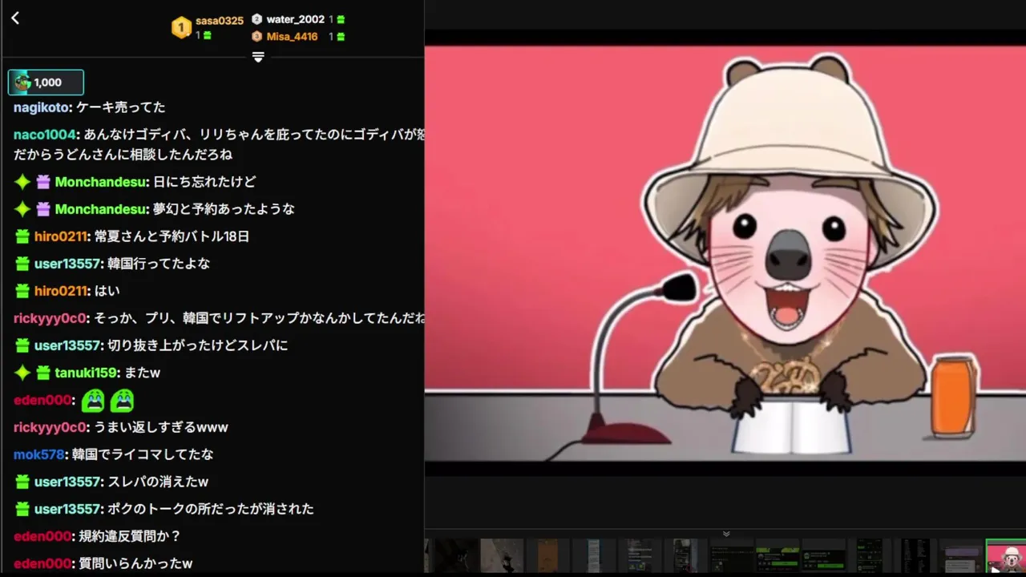Click the gift icon next to water_2002's count
This screenshot has height=577, width=1026.
click(341, 19)
